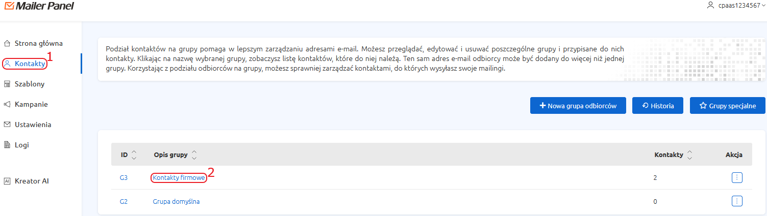767x216 pixels.
Task: Open the Kontakty firmowe group link
Action: (x=179, y=178)
